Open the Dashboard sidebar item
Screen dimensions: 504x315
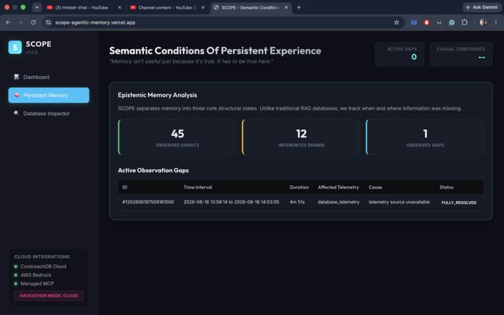(x=49, y=77)
